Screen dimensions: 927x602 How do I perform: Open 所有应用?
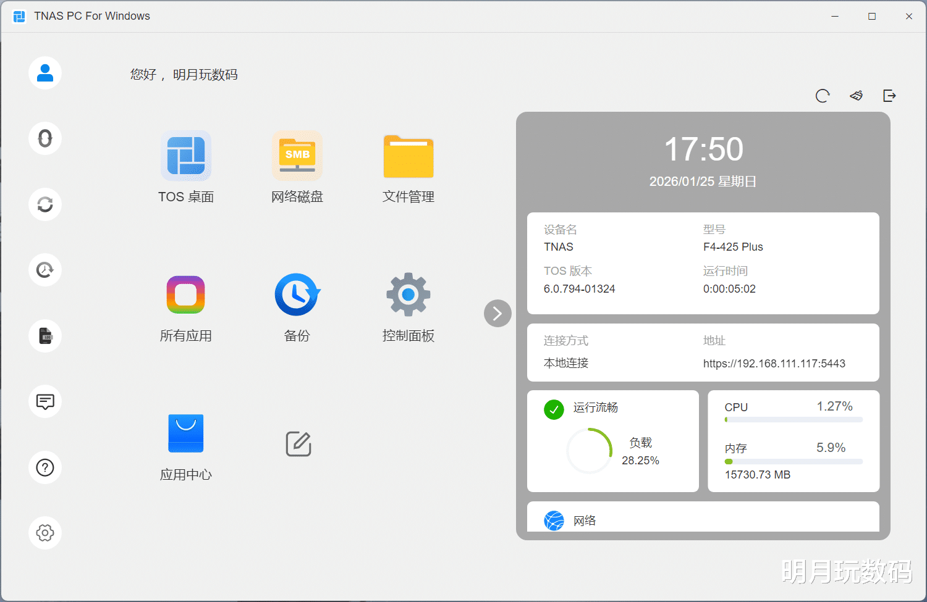[186, 308]
